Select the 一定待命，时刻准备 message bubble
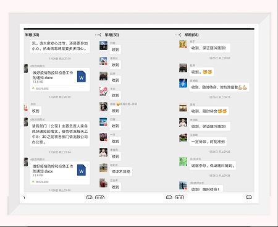 tap(208, 142)
